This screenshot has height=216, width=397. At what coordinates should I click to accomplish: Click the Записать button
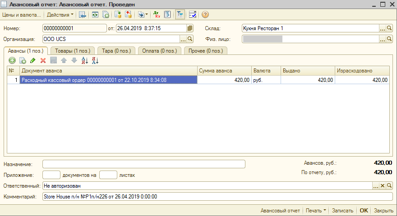342,211
